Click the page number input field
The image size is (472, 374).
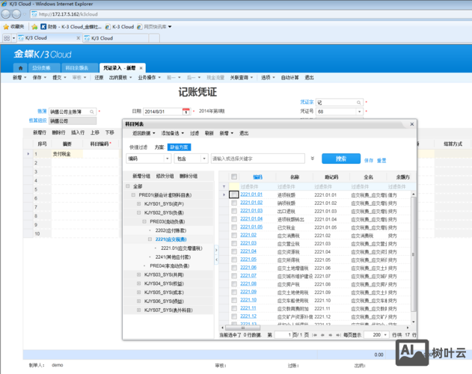283,335
